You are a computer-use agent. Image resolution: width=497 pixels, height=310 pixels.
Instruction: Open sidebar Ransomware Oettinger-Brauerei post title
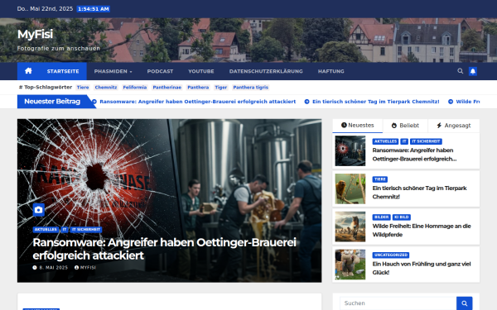(x=415, y=155)
